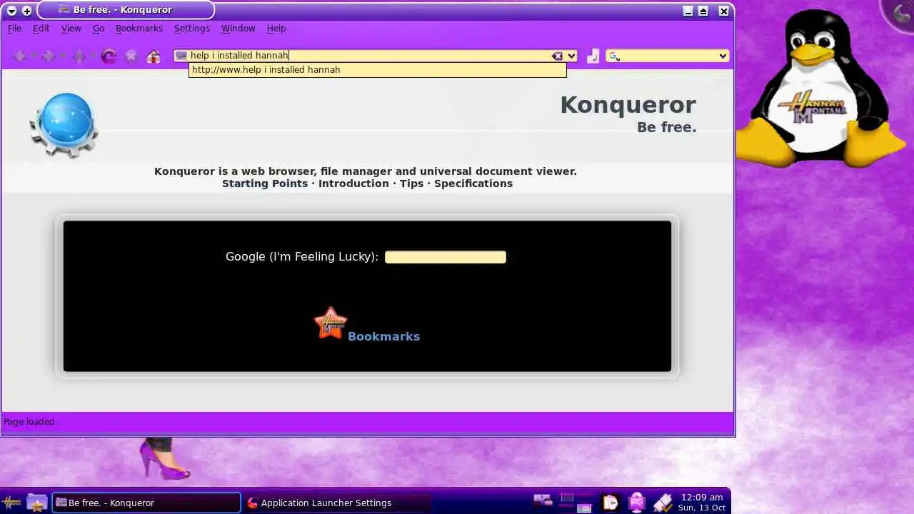
Task: Open the Back button history arrow
Action: tap(33, 56)
